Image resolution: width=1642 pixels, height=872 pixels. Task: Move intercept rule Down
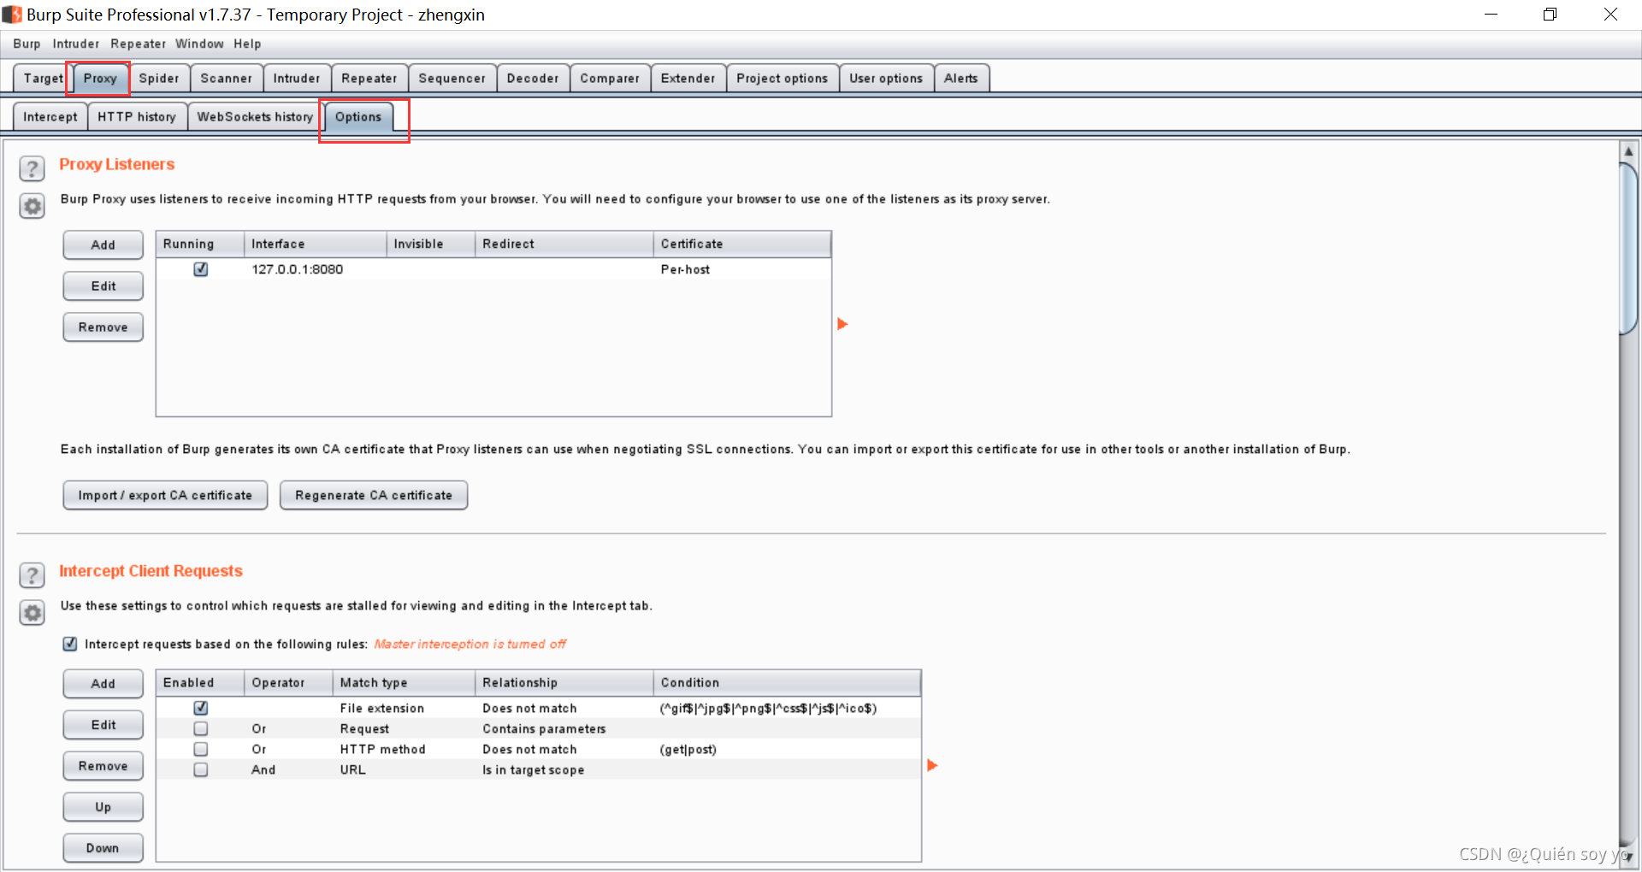pos(103,847)
